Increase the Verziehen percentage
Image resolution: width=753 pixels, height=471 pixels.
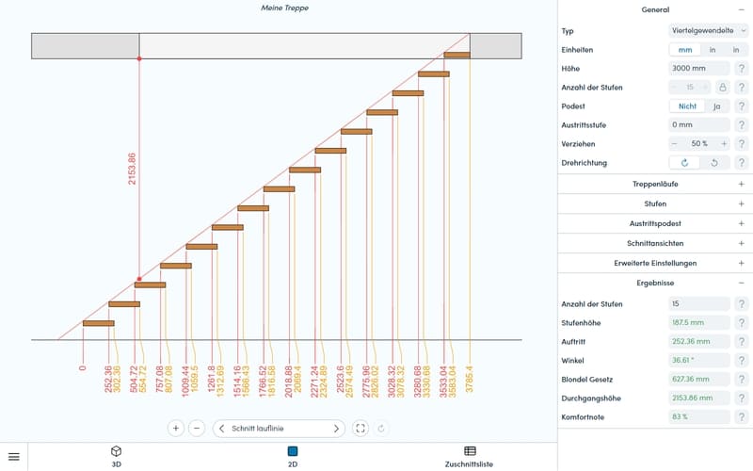724,144
